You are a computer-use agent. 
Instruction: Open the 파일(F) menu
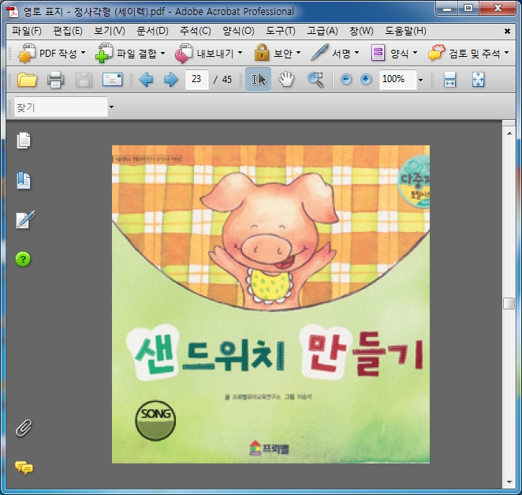[27, 31]
